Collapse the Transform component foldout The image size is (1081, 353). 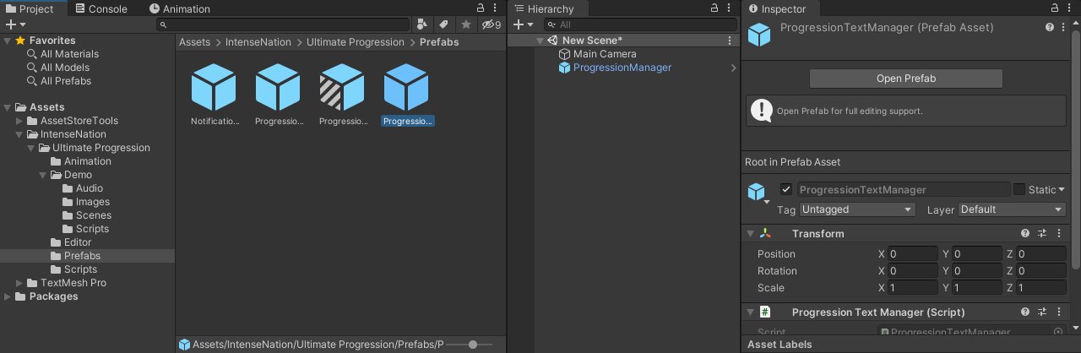click(750, 234)
